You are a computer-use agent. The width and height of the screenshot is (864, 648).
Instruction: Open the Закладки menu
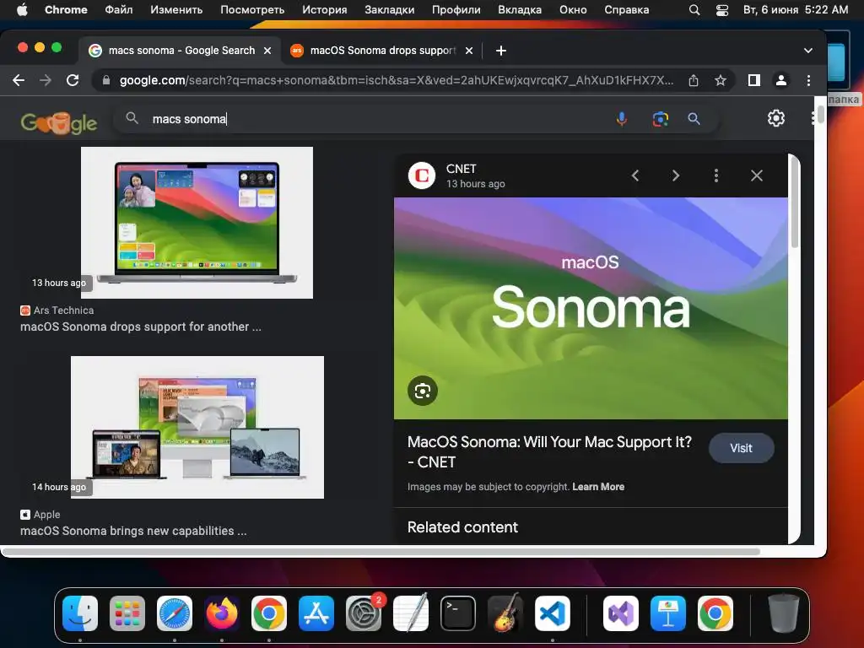pyautogui.click(x=389, y=10)
